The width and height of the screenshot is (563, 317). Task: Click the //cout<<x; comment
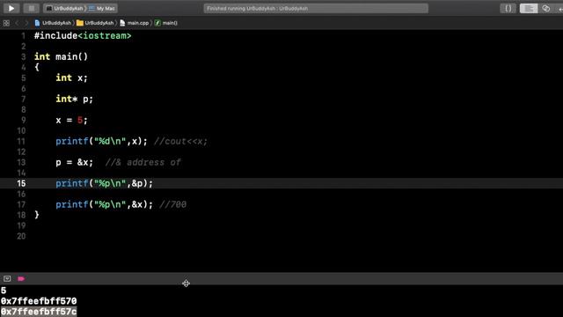coord(180,141)
